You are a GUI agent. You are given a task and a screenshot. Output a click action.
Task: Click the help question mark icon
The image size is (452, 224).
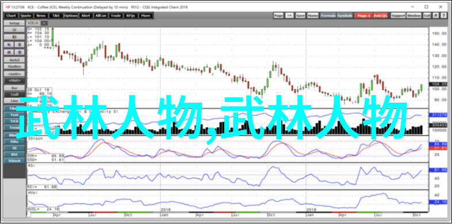[443, 15]
